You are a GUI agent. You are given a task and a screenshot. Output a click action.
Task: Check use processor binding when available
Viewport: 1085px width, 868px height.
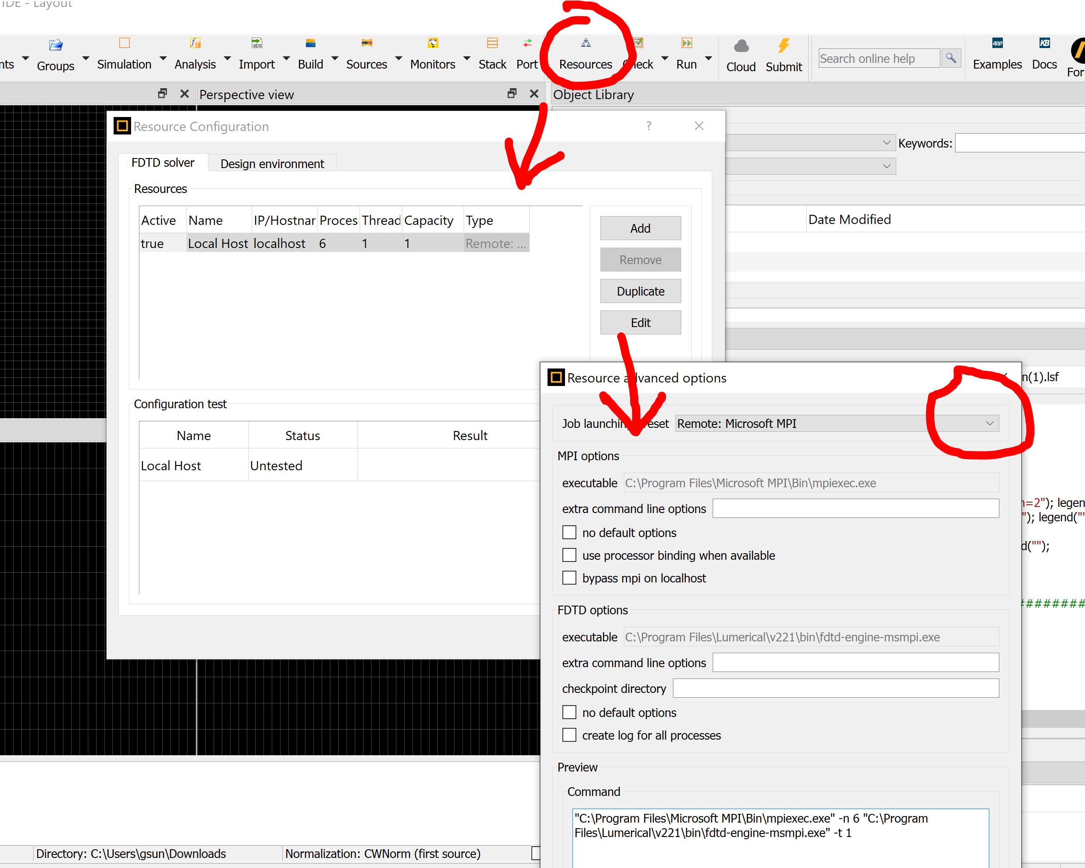click(x=569, y=555)
